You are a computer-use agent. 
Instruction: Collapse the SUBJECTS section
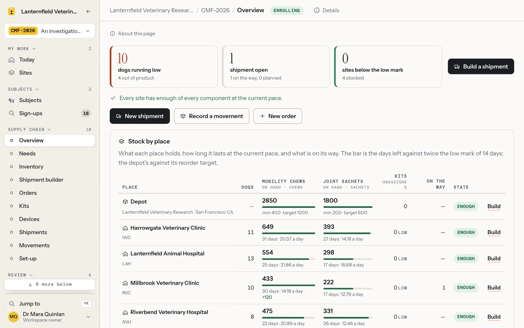pyautogui.click(x=24, y=89)
